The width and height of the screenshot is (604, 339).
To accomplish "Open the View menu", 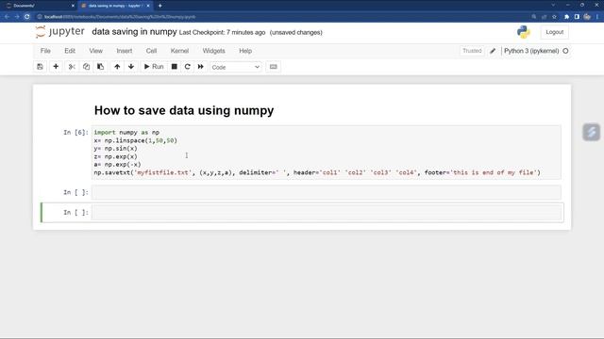I will [96, 51].
